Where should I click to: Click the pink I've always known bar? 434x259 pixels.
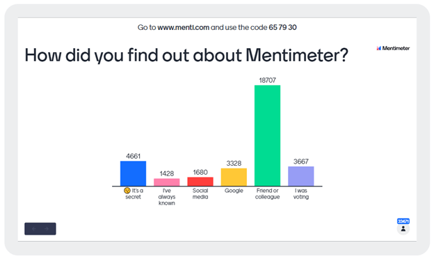(x=167, y=182)
